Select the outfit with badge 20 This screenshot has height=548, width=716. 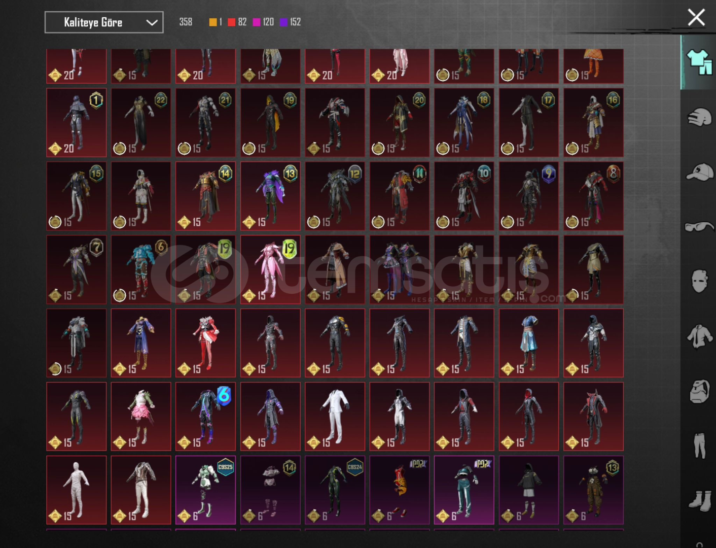tap(400, 122)
